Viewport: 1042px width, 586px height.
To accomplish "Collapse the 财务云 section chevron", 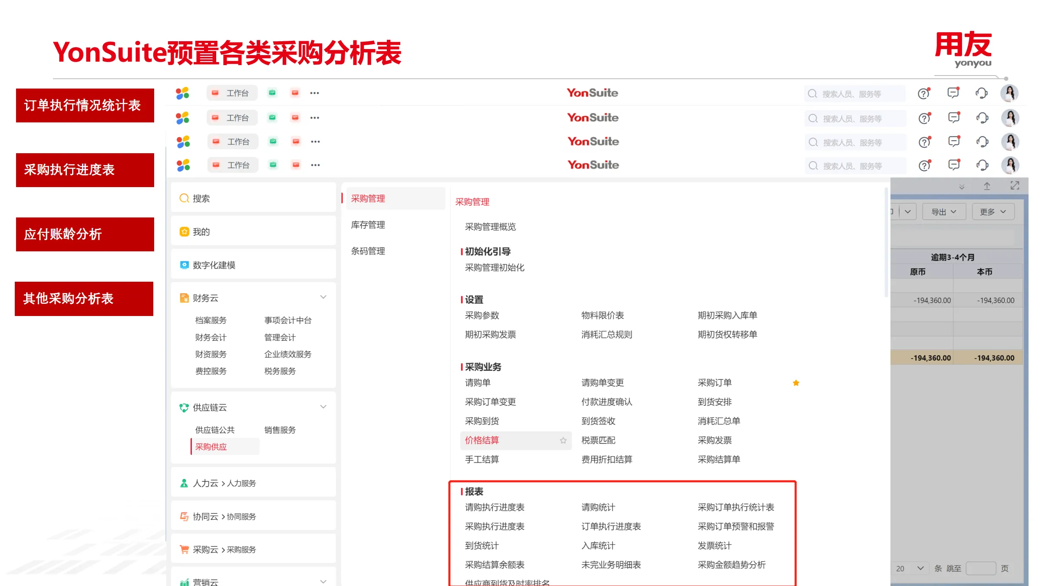I will (323, 297).
